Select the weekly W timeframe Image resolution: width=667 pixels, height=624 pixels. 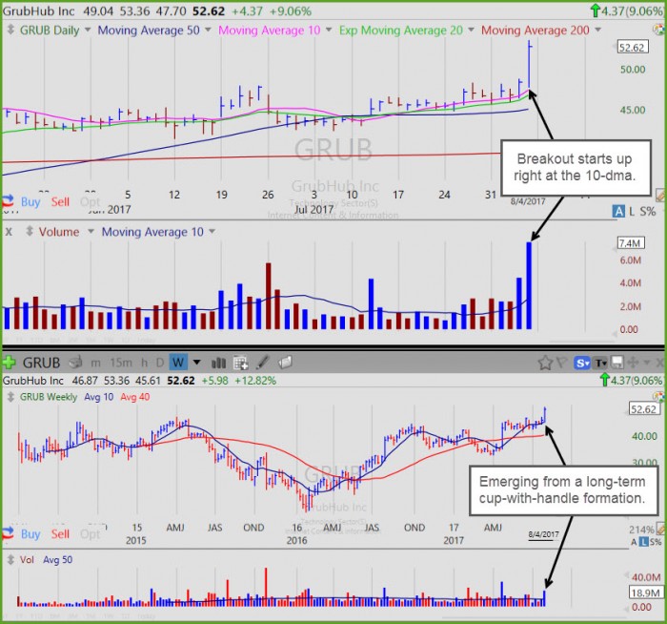coord(178,363)
